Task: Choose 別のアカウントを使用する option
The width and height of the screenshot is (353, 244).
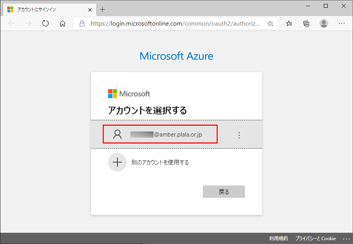Action: [160, 162]
